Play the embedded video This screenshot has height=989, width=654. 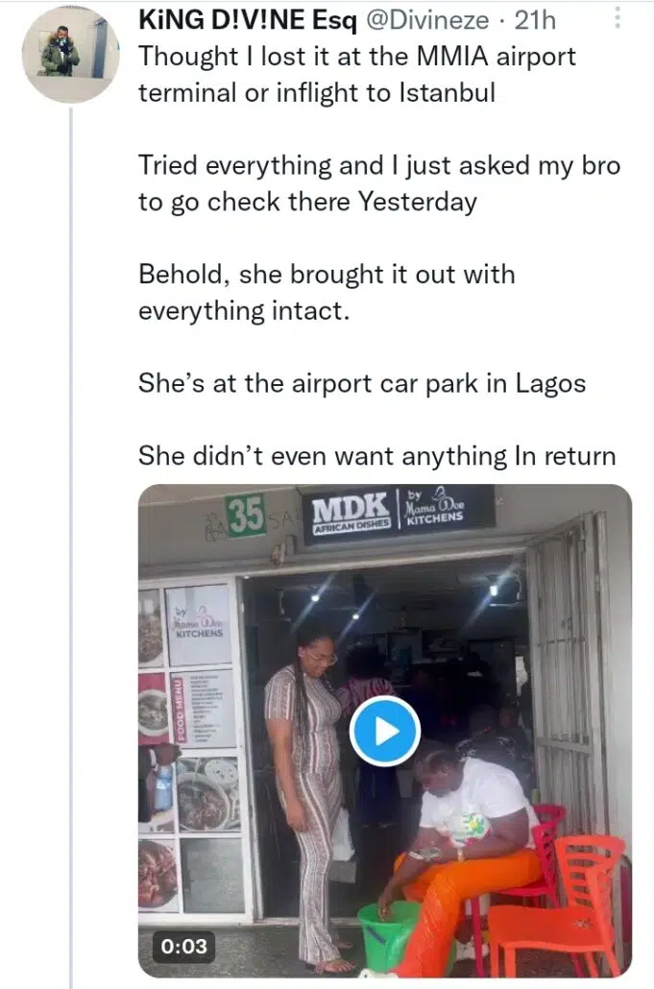click(x=384, y=732)
